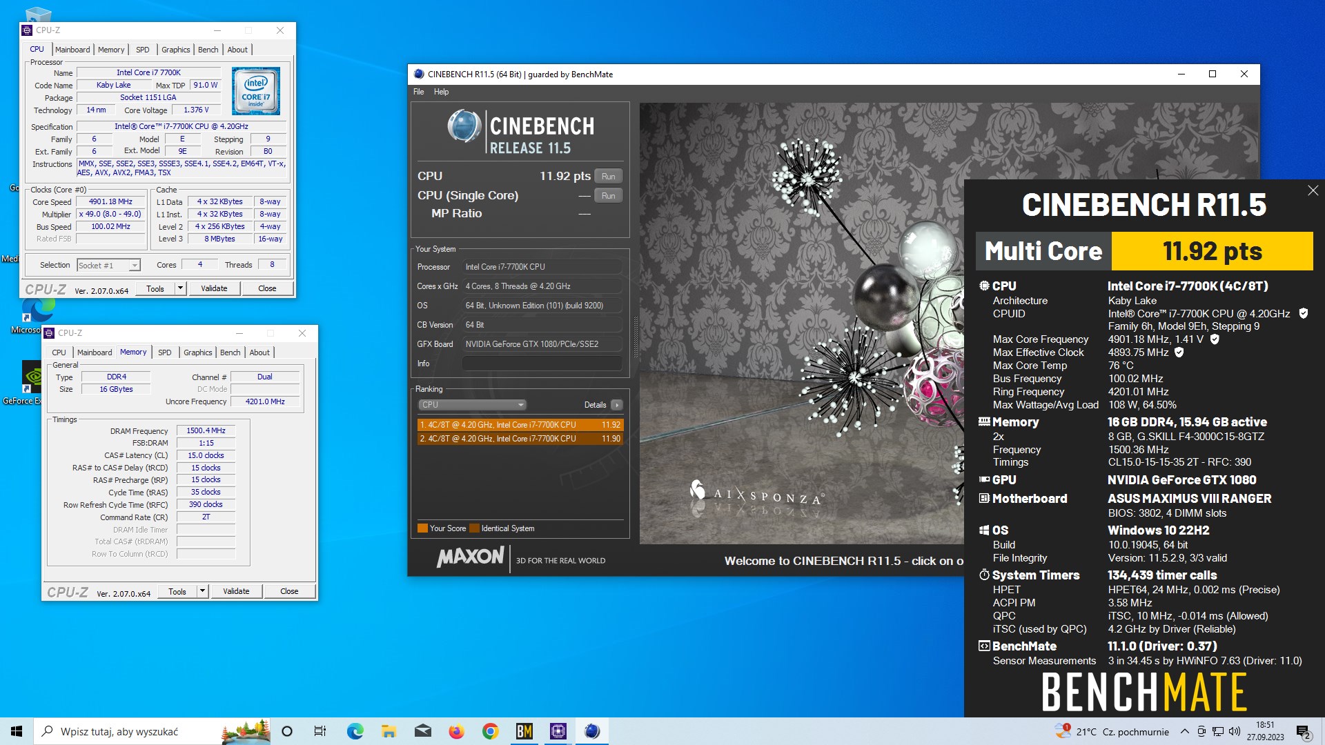The image size is (1325, 745).
Task: Switch to Mainboard tab in top CPU-Z window
Action: click(x=72, y=50)
